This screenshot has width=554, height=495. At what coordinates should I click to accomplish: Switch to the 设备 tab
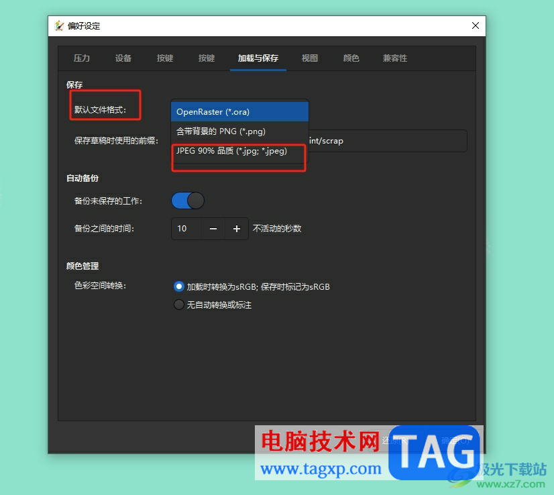tap(123, 58)
